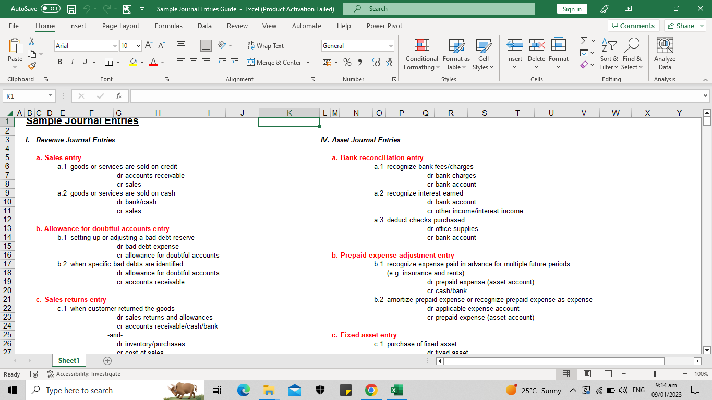Apply Comma Style number format
This screenshot has width=712, height=400.
[x=360, y=63]
